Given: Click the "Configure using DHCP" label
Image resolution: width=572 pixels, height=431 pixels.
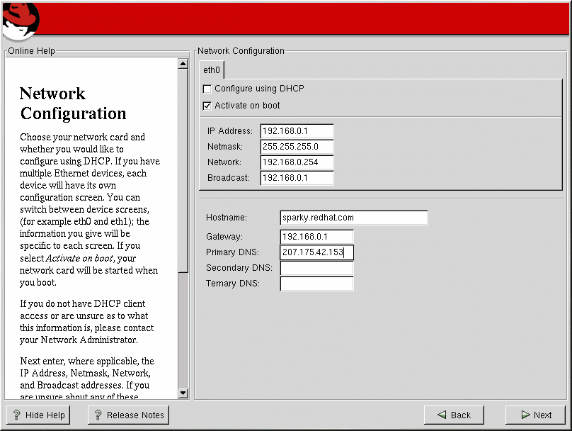Looking at the screenshot, I should pos(259,89).
